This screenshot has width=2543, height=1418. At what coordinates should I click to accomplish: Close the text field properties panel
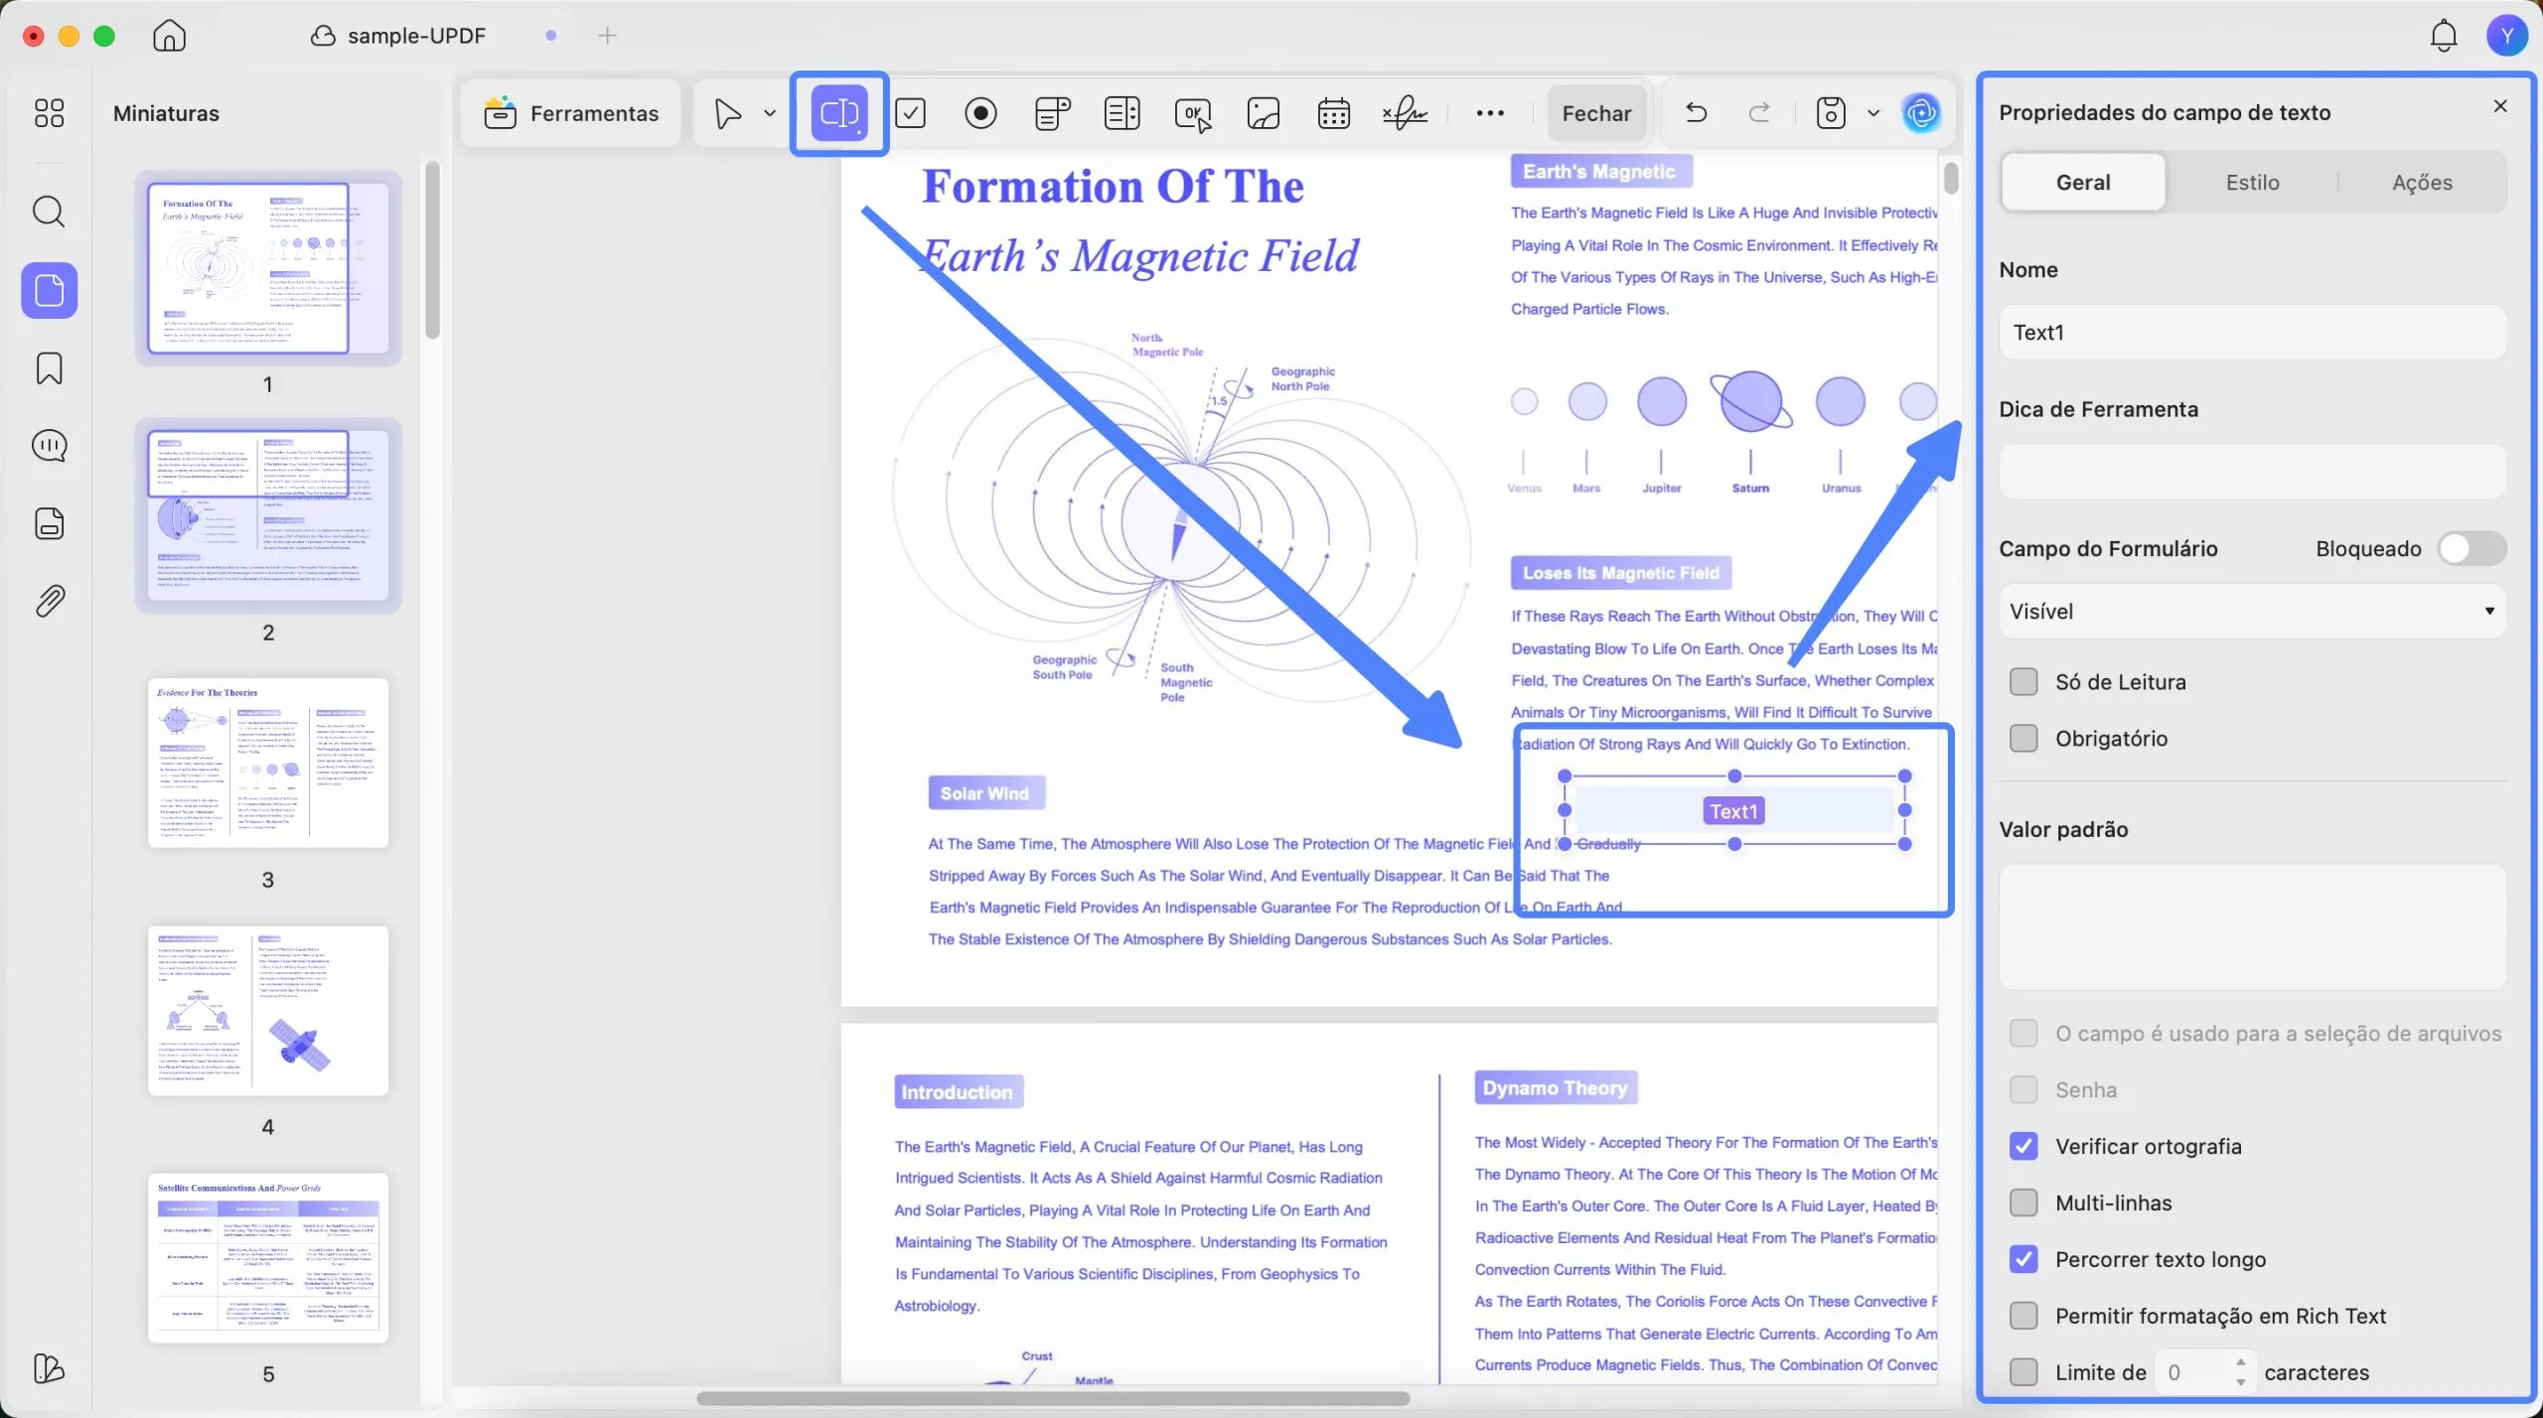click(x=2500, y=105)
